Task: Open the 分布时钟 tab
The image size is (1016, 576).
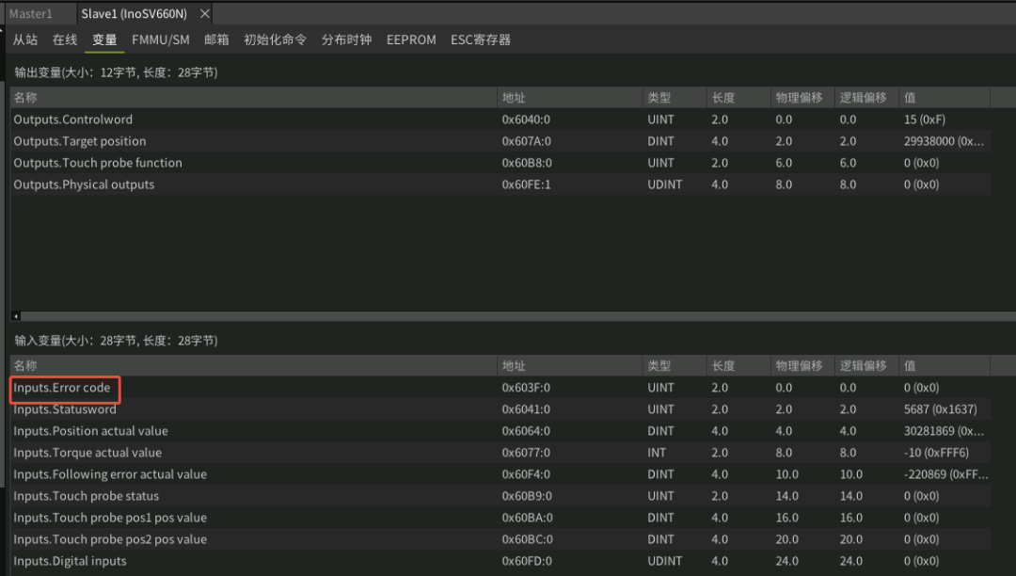Action: pyautogui.click(x=346, y=40)
